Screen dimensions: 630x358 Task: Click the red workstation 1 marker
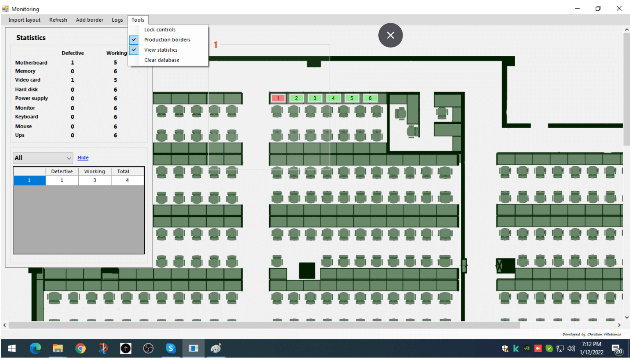click(x=278, y=98)
